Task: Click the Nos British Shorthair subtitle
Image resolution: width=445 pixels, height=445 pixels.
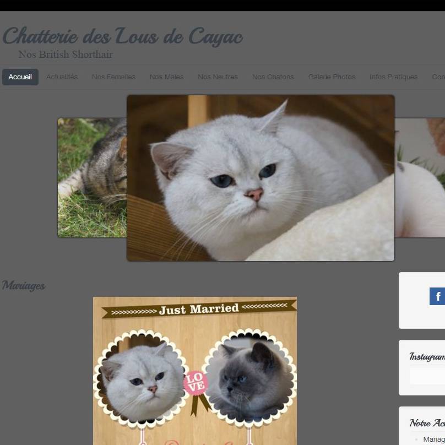Action: [x=66, y=54]
